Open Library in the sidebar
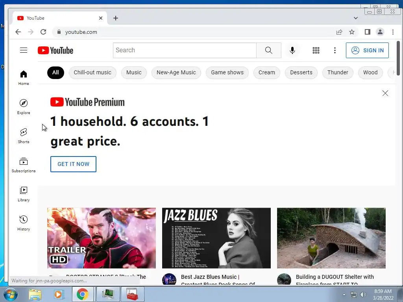The width and height of the screenshot is (403, 302). tap(23, 194)
